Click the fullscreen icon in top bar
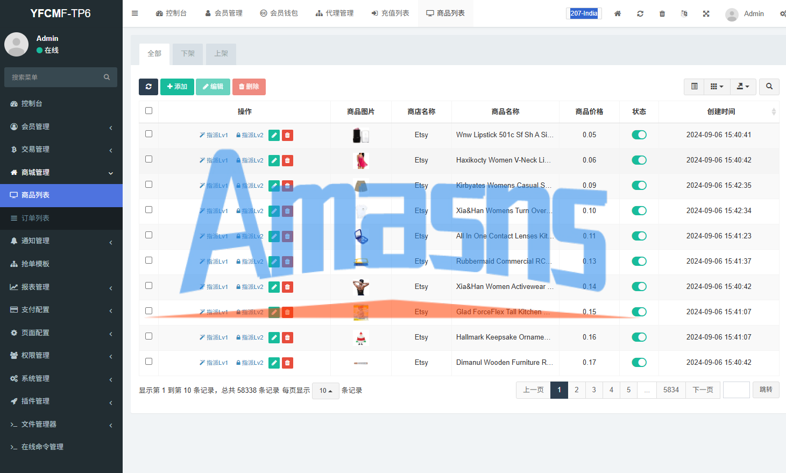This screenshot has width=786, height=473. click(x=706, y=13)
